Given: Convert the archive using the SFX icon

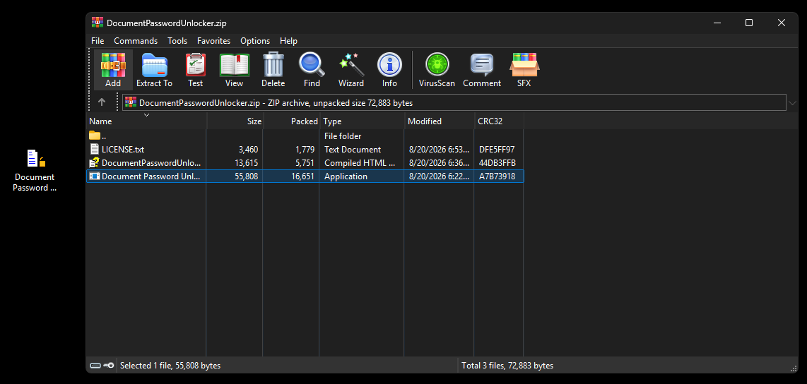Looking at the screenshot, I should tap(524, 70).
